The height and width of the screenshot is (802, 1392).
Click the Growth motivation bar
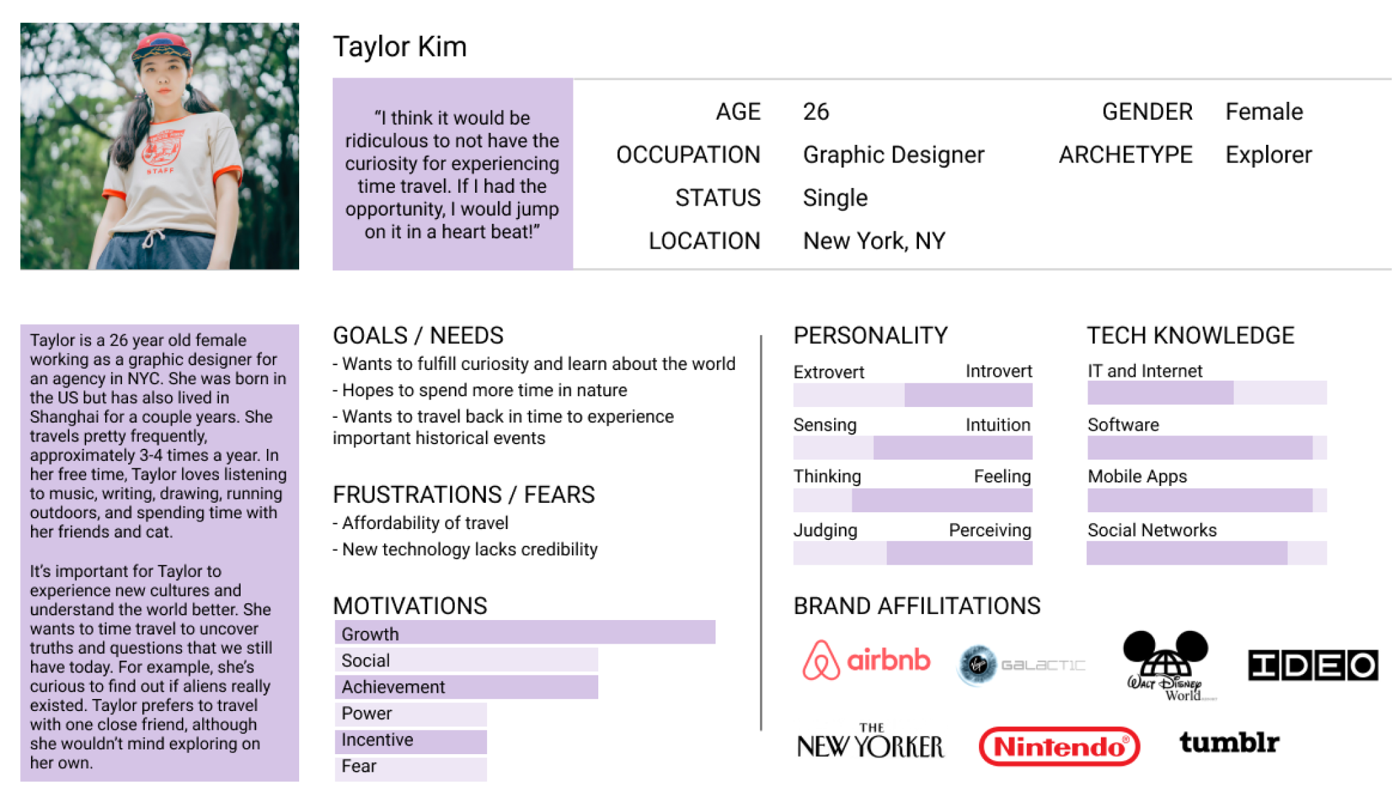(525, 633)
